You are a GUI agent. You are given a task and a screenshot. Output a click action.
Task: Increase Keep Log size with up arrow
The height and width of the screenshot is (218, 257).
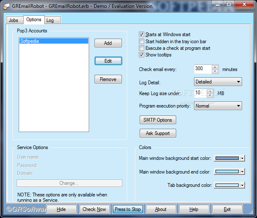click(210, 91)
